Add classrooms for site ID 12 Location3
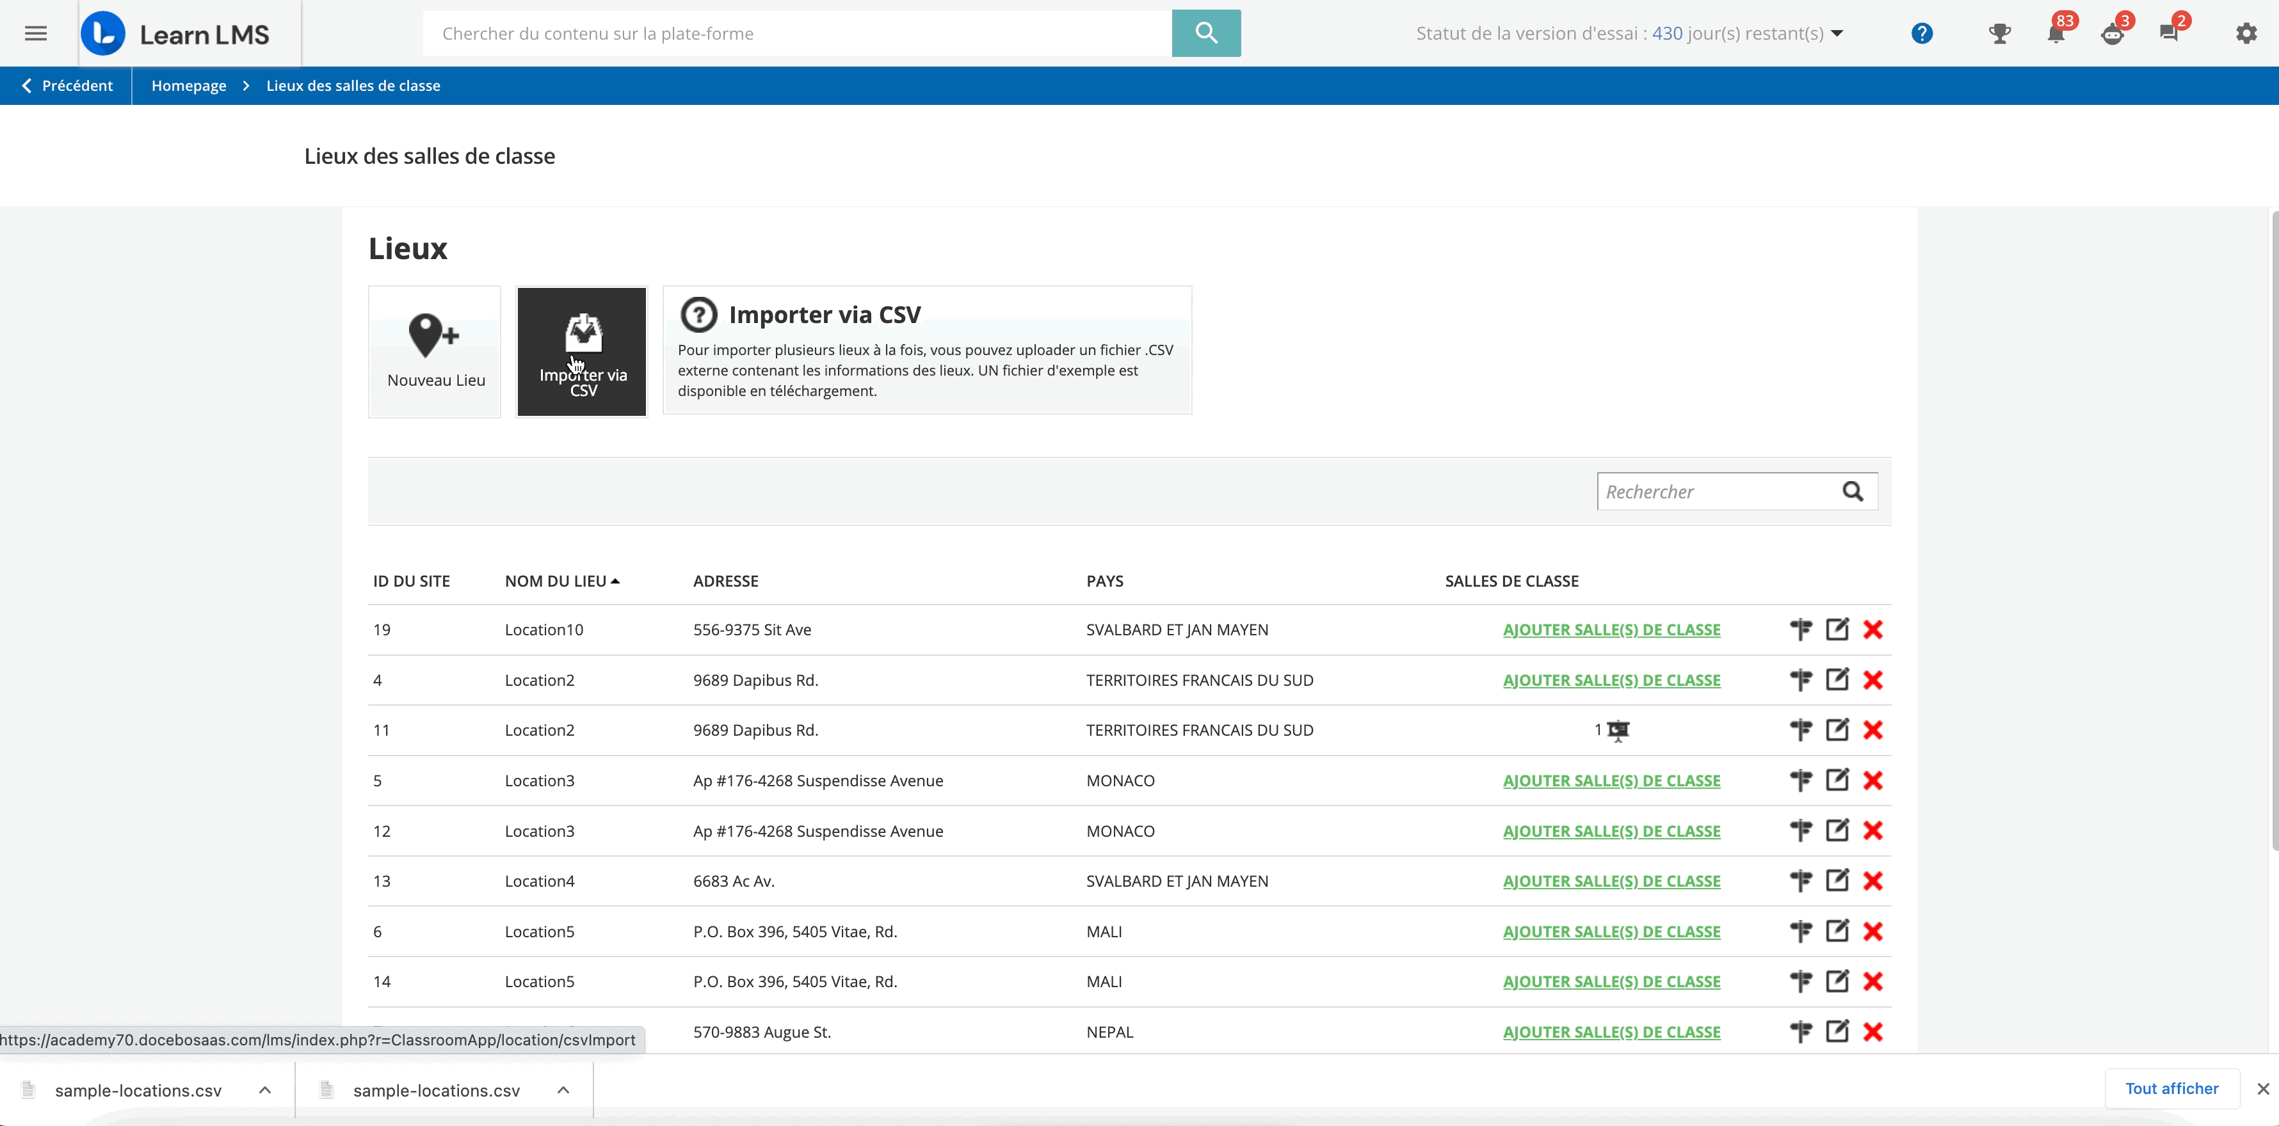2279x1126 pixels. 1611,831
